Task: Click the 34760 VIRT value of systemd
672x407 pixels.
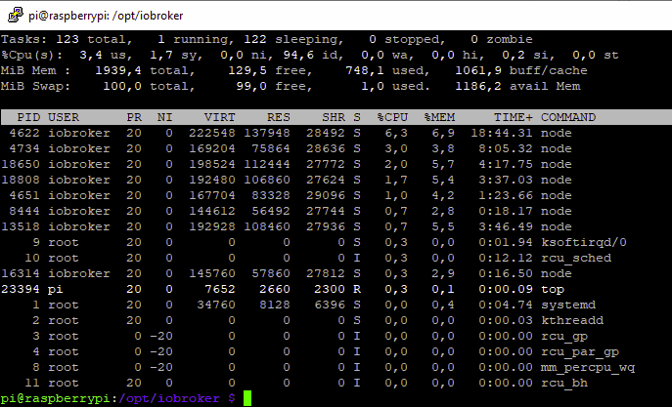Action: (x=215, y=305)
